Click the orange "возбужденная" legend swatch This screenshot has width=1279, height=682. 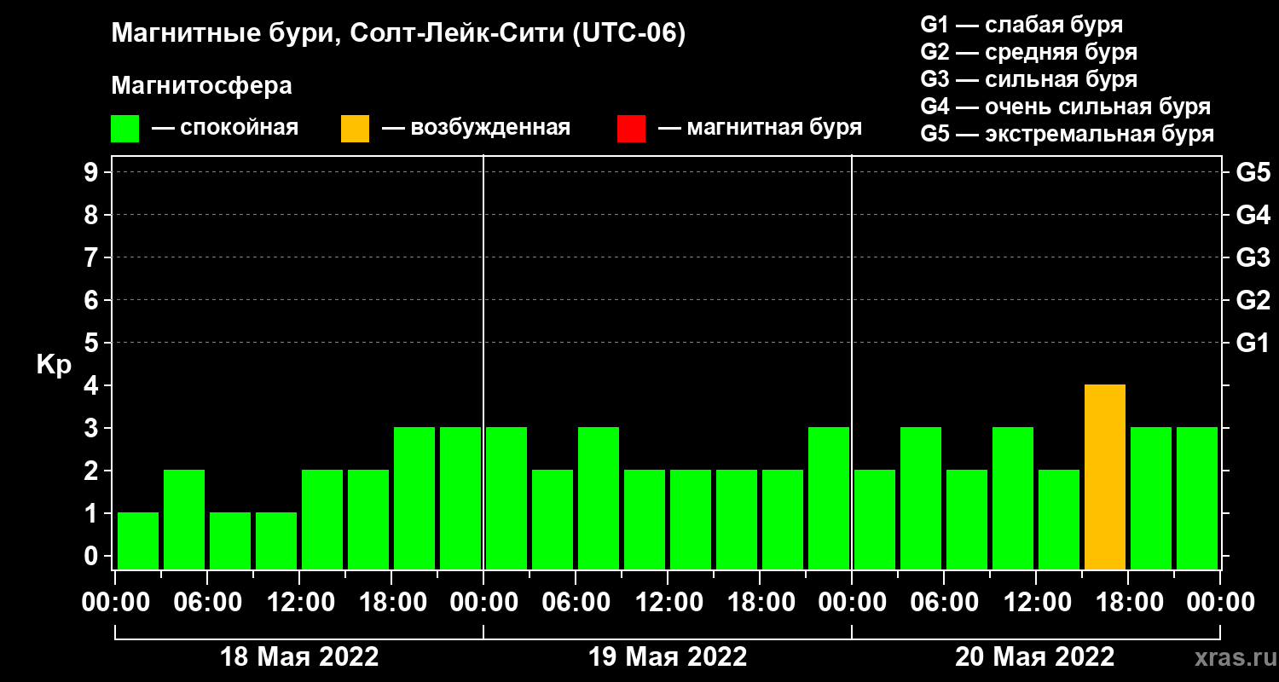[355, 129]
